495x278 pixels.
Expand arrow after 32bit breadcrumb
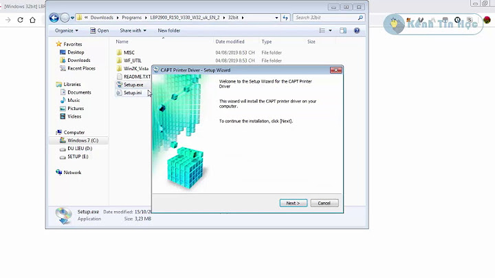click(243, 18)
